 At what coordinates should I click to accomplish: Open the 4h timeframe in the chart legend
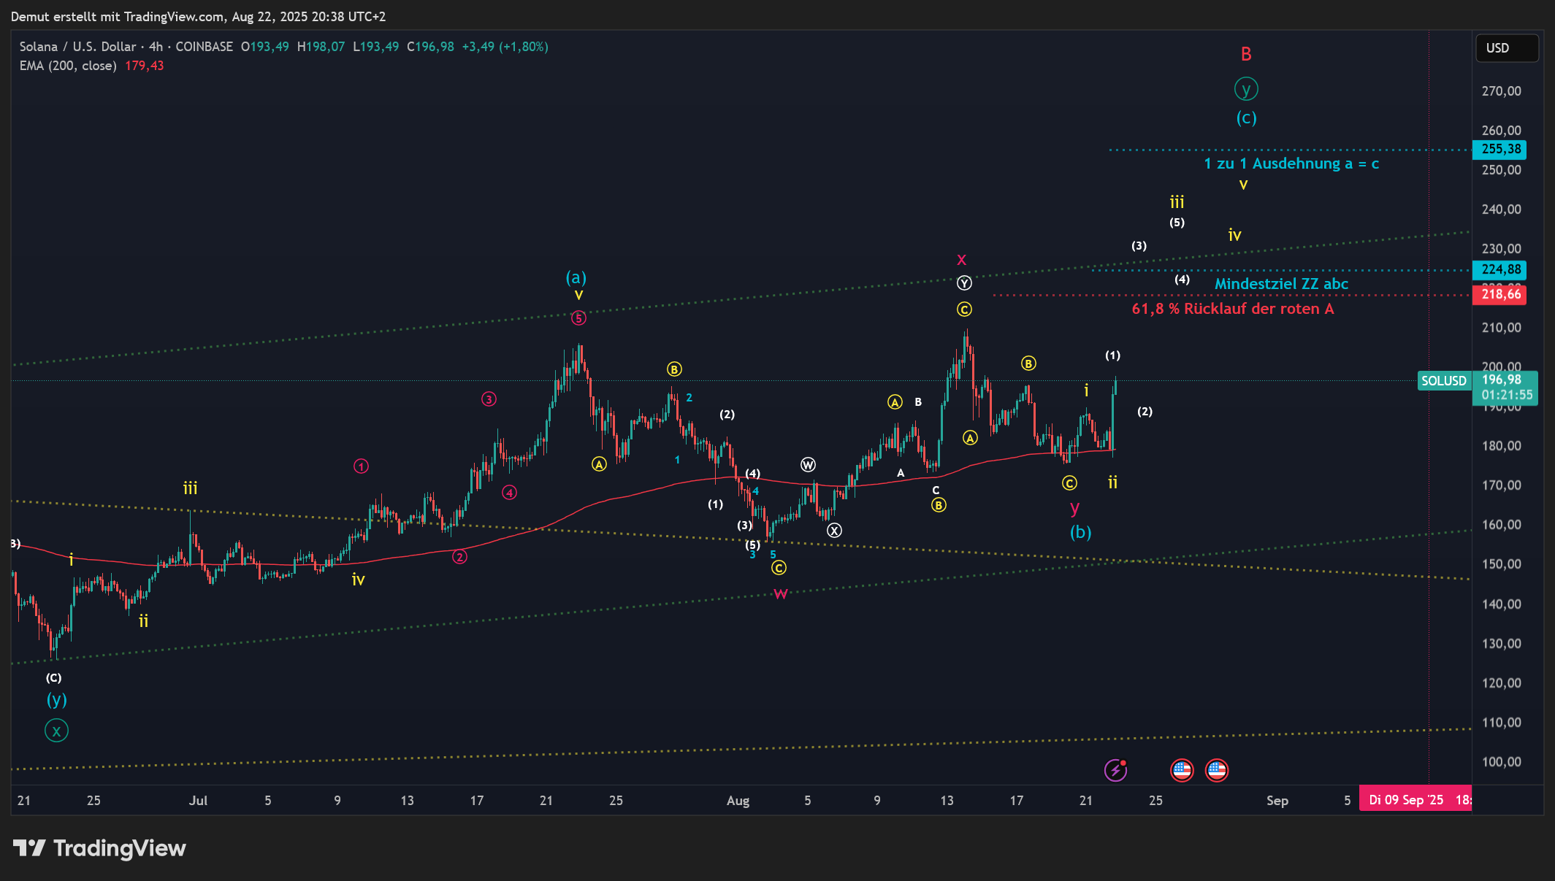[x=156, y=47]
